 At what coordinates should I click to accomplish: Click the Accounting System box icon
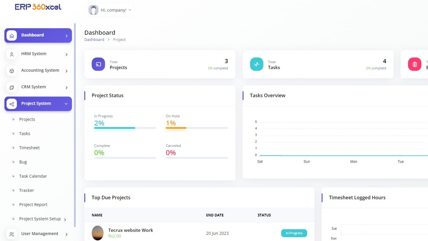pyautogui.click(x=11, y=70)
